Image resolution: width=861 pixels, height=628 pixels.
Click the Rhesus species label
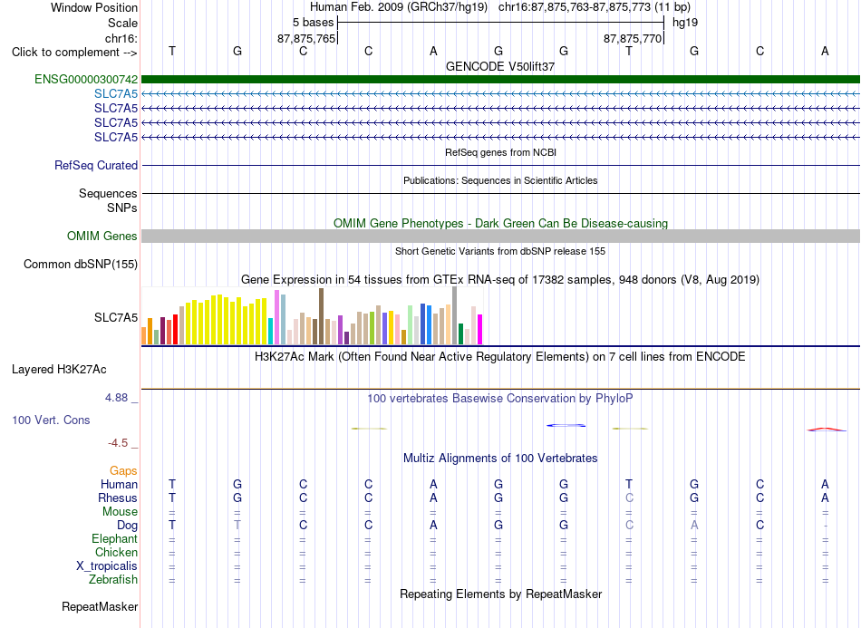(x=118, y=498)
